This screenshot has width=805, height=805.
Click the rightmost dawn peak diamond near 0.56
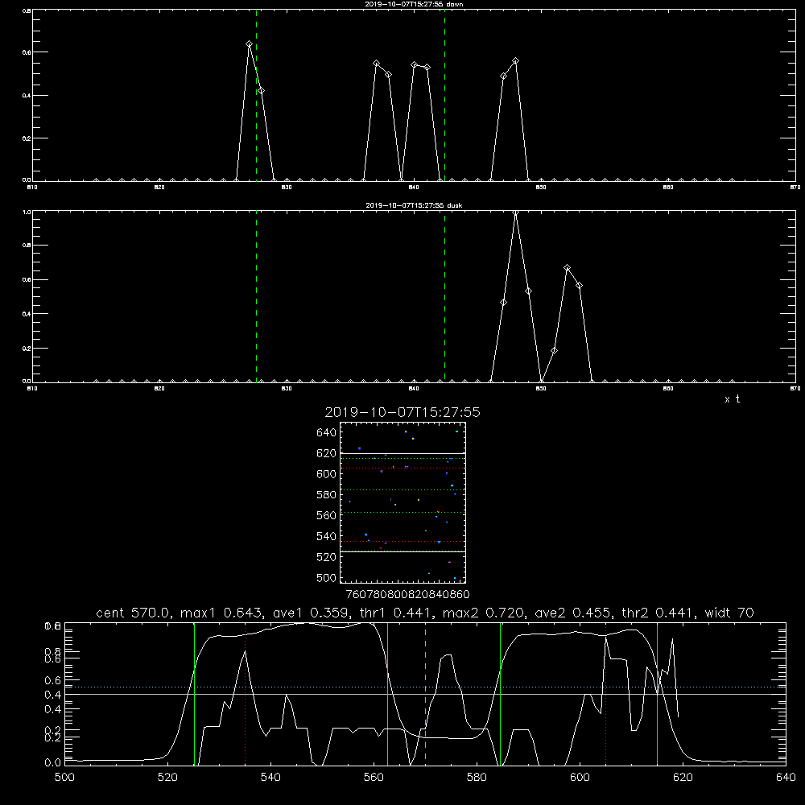515,61
